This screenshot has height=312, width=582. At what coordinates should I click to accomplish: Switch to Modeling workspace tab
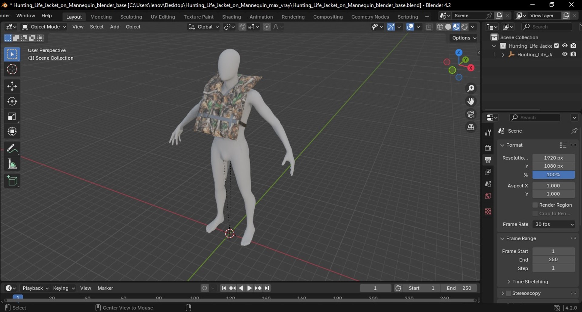[x=101, y=17]
